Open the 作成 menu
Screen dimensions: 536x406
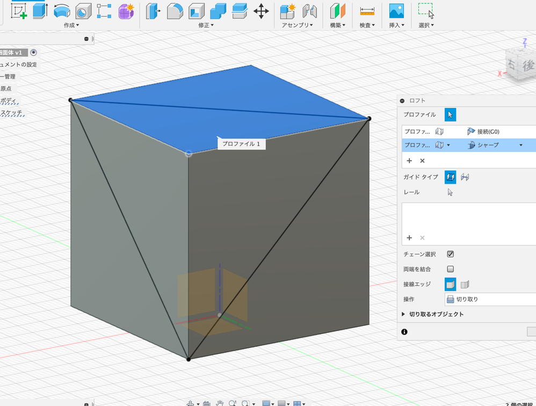pos(71,25)
